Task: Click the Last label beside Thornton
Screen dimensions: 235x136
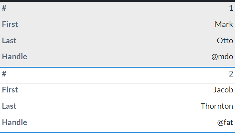Action: pyautogui.click(x=9, y=106)
